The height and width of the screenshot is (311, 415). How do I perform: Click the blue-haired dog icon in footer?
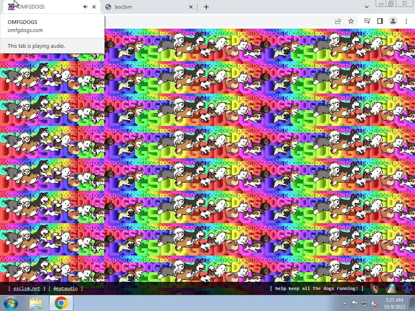391,288
